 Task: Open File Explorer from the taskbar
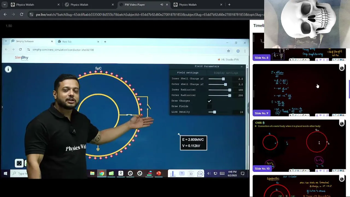click(x=92, y=173)
